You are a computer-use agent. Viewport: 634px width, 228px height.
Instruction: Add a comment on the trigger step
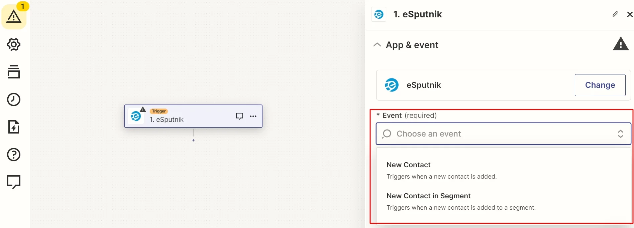pos(239,116)
